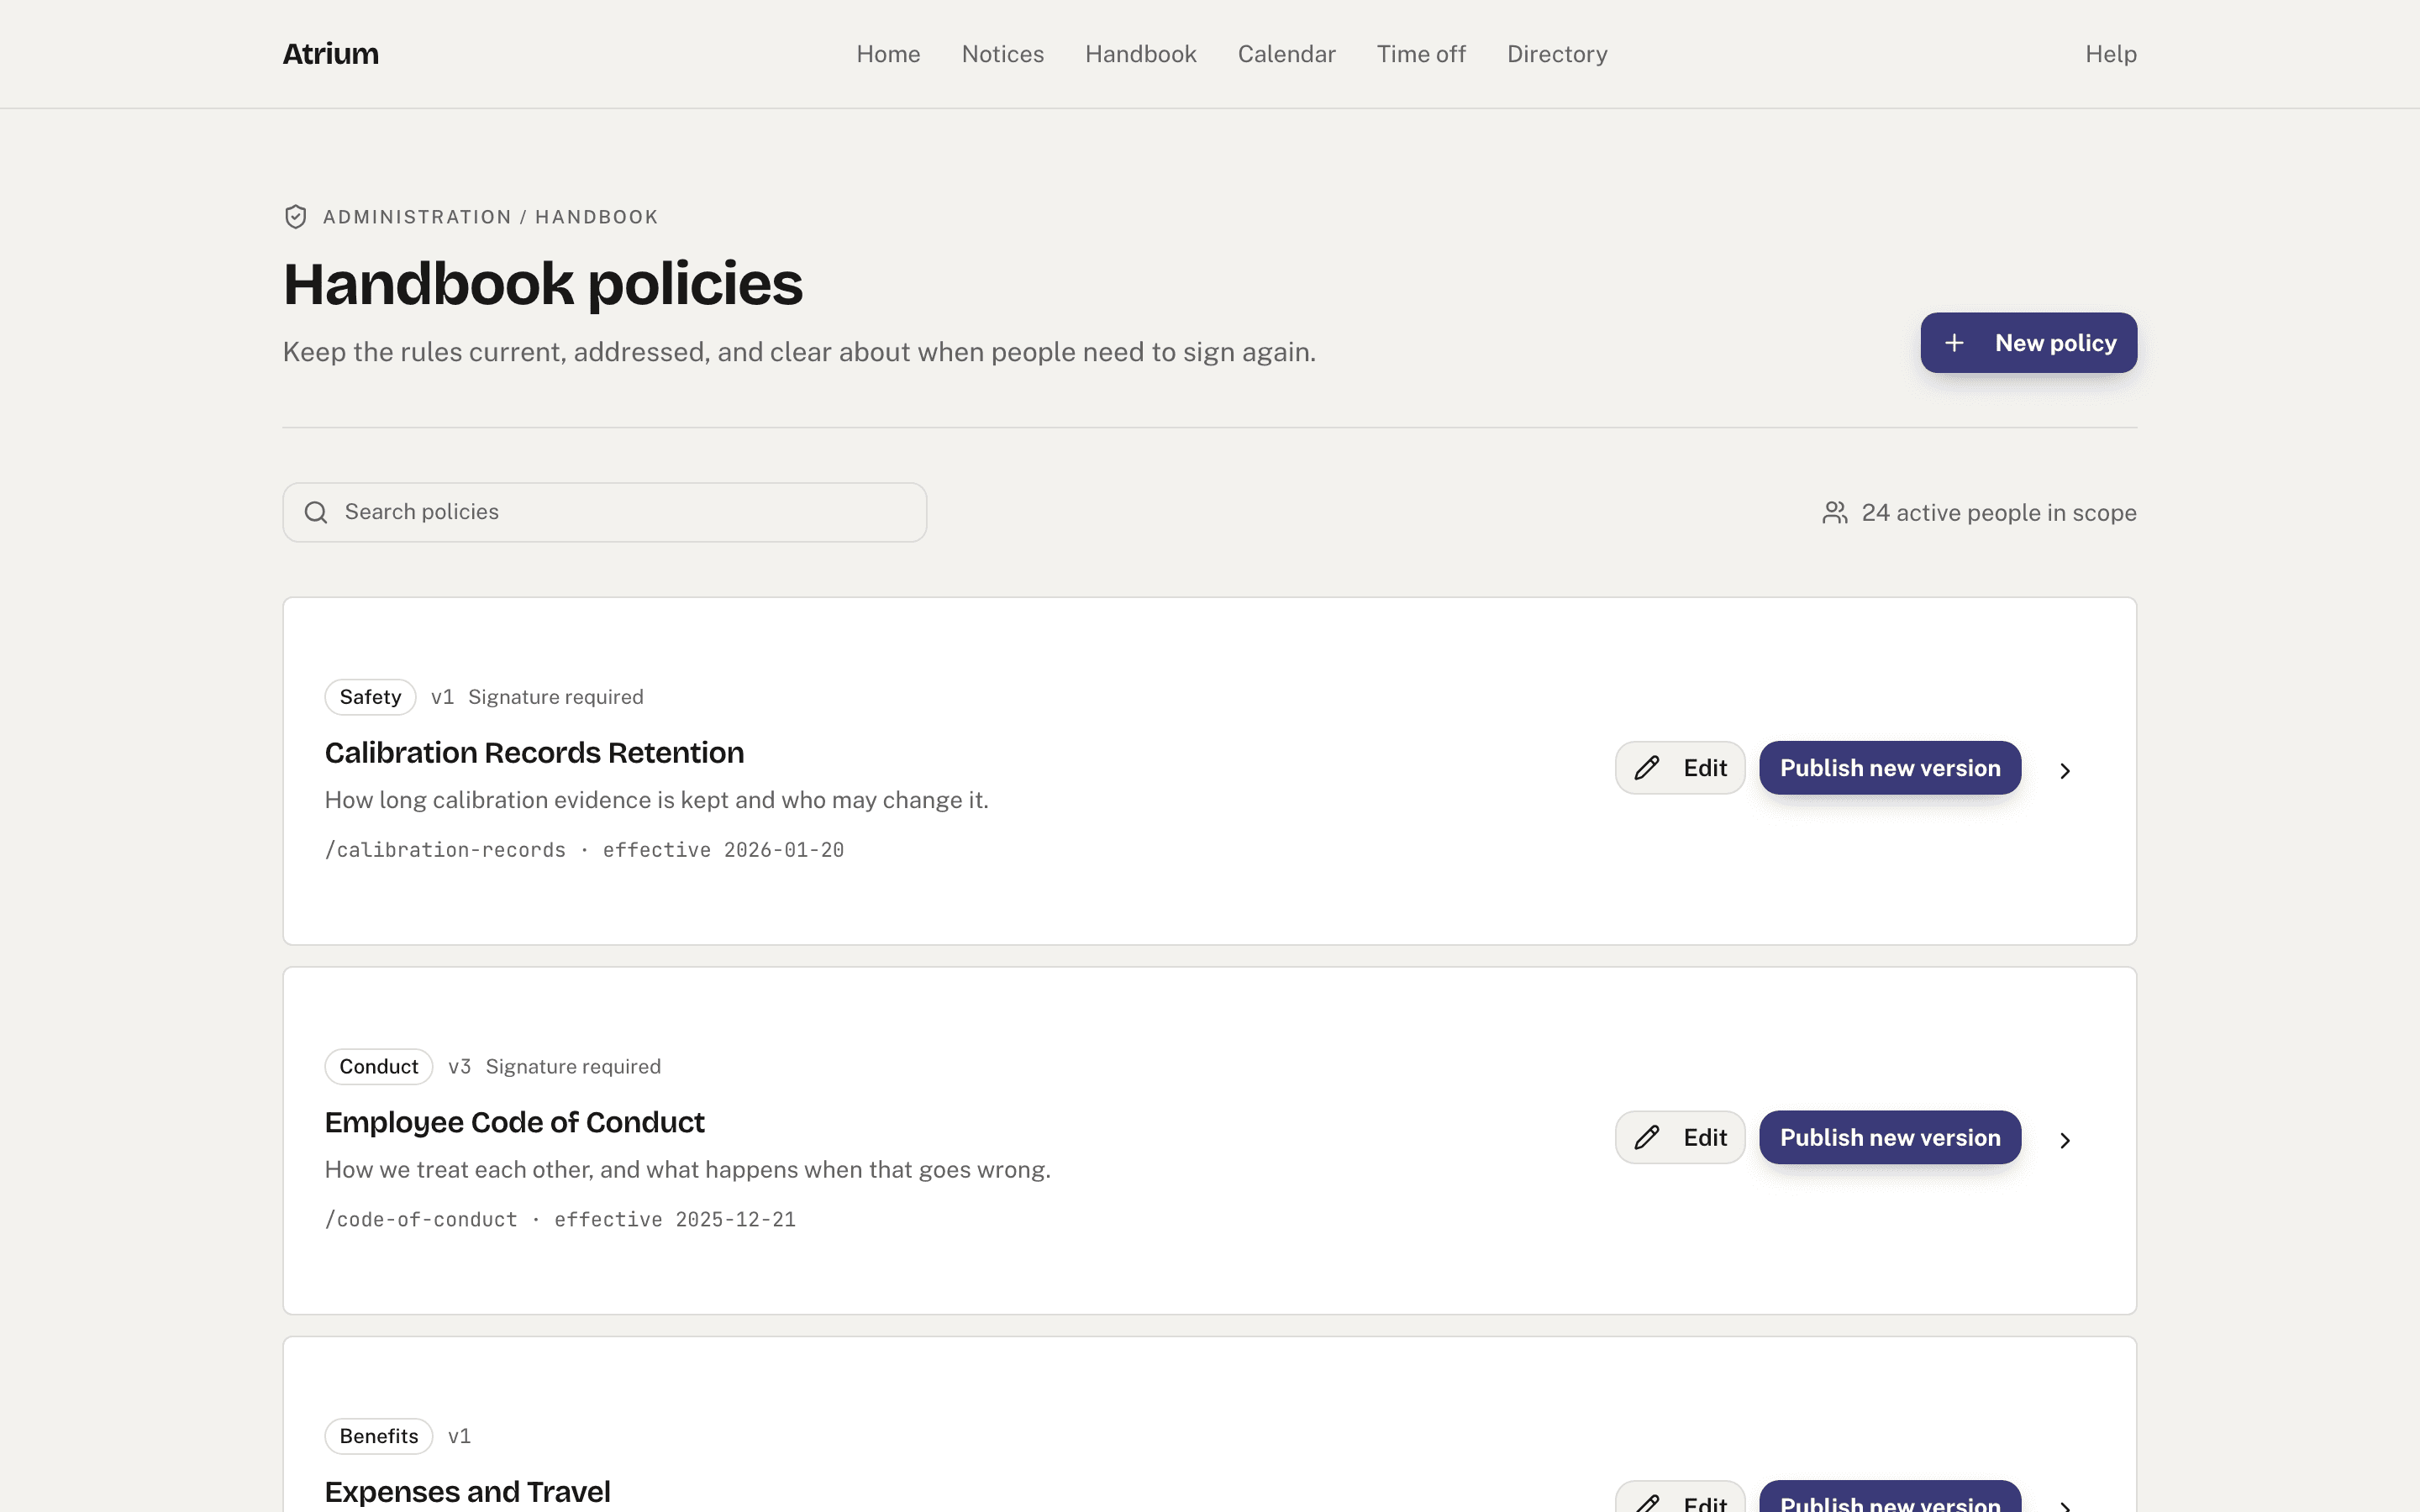Click the Atrium logo
The width and height of the screenshot is (2420, 1512).
(330, 54)
